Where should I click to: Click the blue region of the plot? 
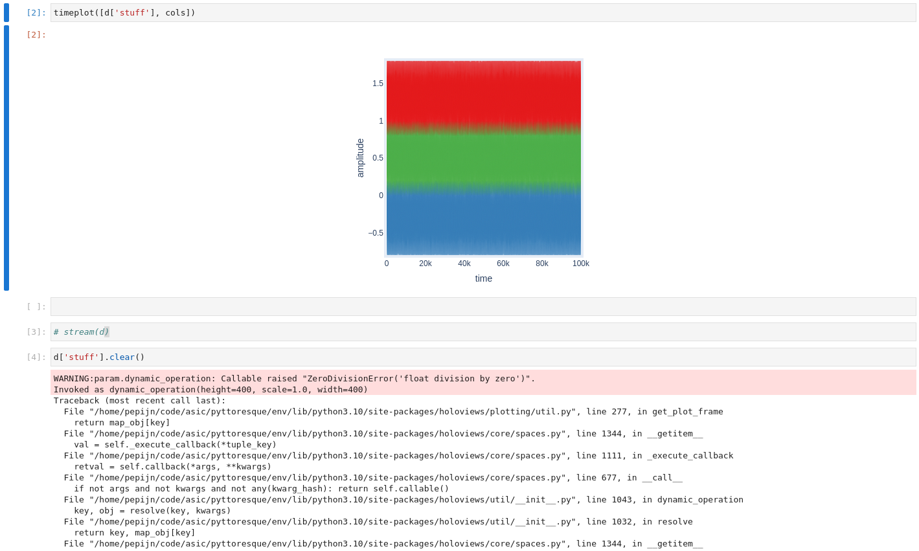click(483, 223)
